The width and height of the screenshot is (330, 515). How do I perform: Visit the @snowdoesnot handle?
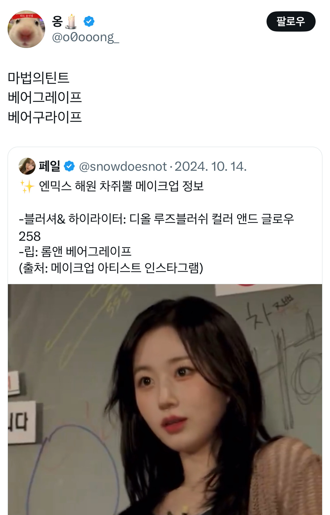pos(123,166)
